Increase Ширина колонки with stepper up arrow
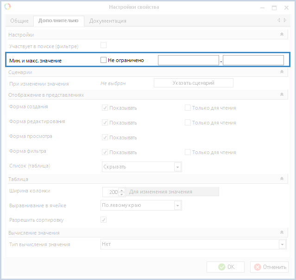 click(122, 190)
